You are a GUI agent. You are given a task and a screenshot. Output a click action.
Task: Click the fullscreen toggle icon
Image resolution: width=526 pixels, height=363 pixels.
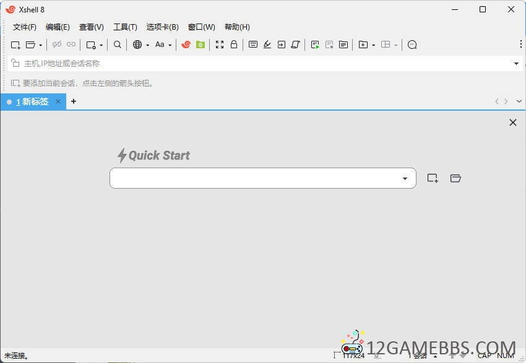coord(220,45)
